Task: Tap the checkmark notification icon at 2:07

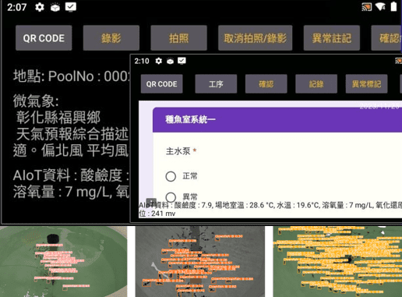Action: coord(71,7)
